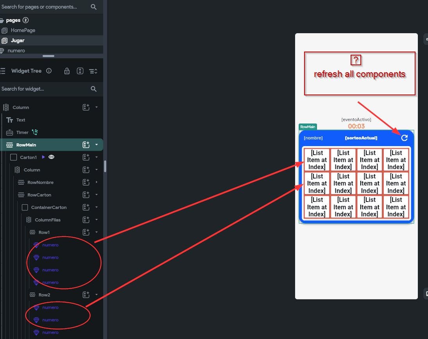The image size is (428, 339).
Task: Toggle the Widget Tree lock icon
Action: click(x=67, y=71)
